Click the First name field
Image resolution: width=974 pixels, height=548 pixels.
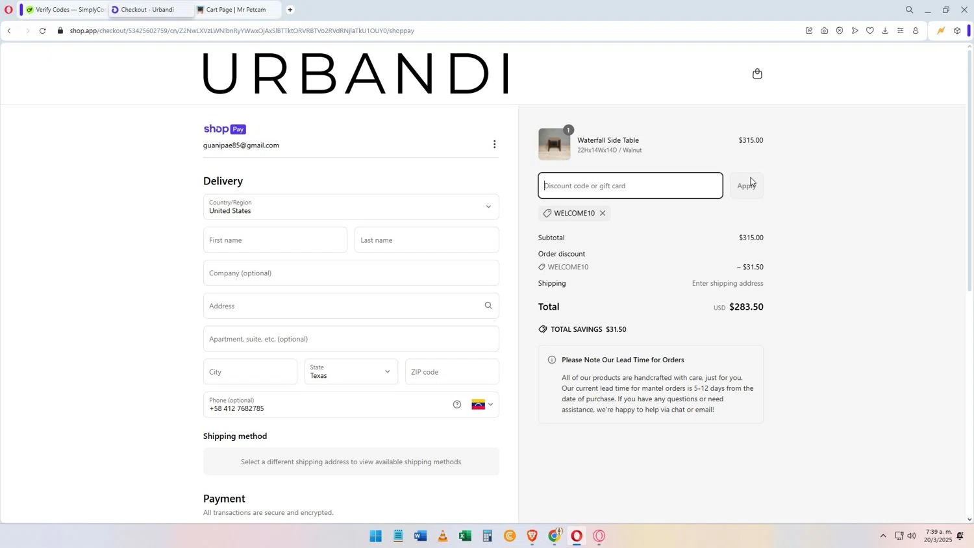click(275, 240)
